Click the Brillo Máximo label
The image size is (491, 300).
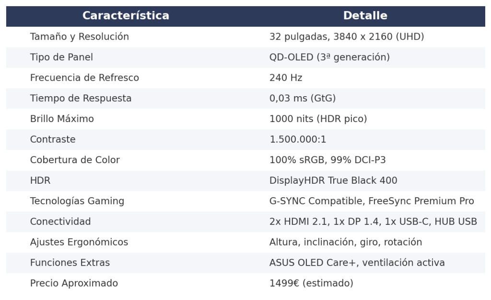tap(62, 119)
